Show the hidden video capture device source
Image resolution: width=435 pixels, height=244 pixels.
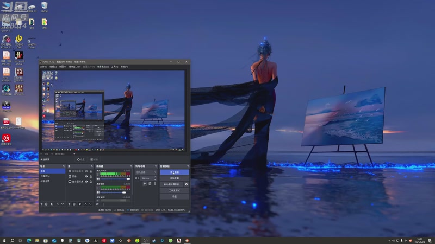[86, 171]
